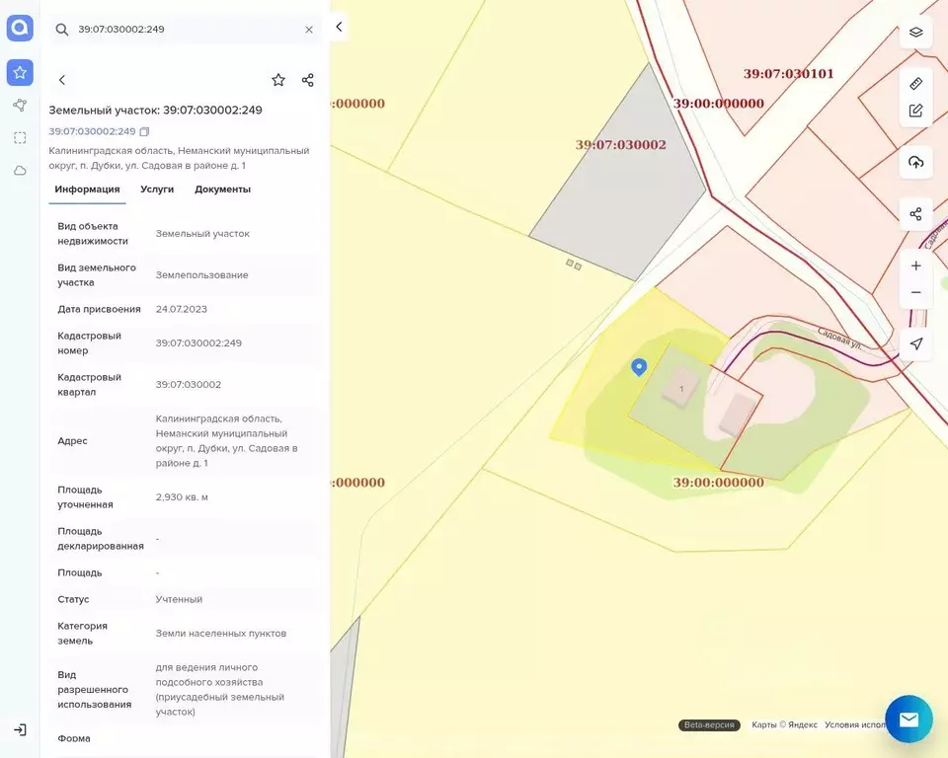The height and width of the screenshot is (758, 948).
Task: Collapse the side panel with chevron
Action: click(339, 27)
